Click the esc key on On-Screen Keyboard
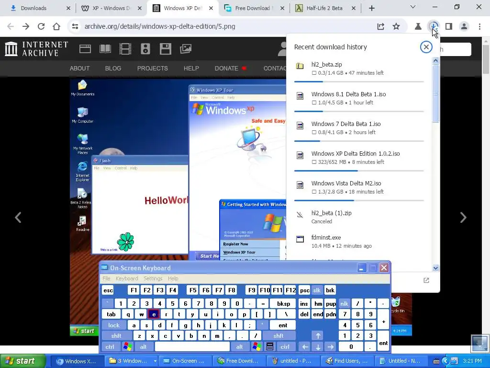Viewport: 490px width, 368px height. tap(108, 290)
